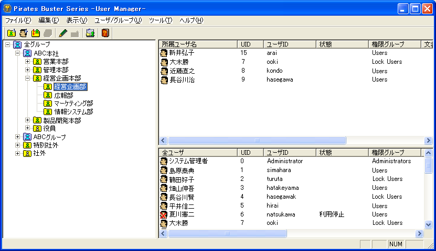Expand the ABCグループ tree node
The image size is (436, 251).
click(18, 137)
